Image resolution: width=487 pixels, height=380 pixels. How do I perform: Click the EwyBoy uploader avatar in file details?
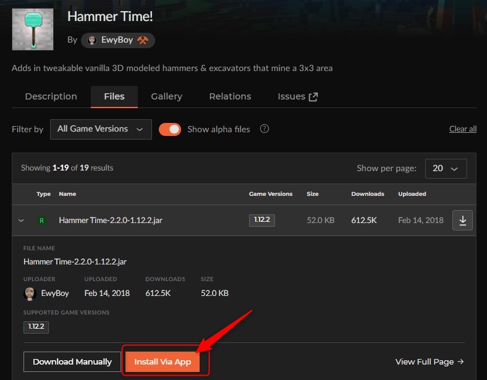click(x=30, y=293)
